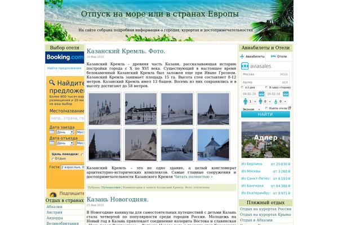Open calendar icon under Дата отъезда
338x225 pixels.
point(52,143)
